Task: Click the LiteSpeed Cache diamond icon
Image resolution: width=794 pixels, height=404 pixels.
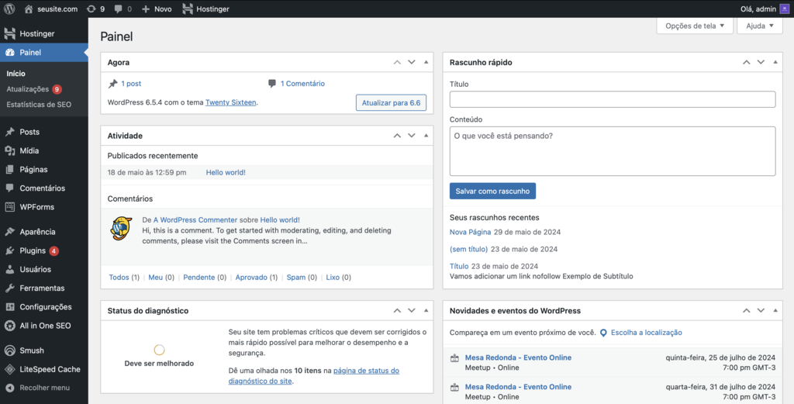Action: coord(9,369)
